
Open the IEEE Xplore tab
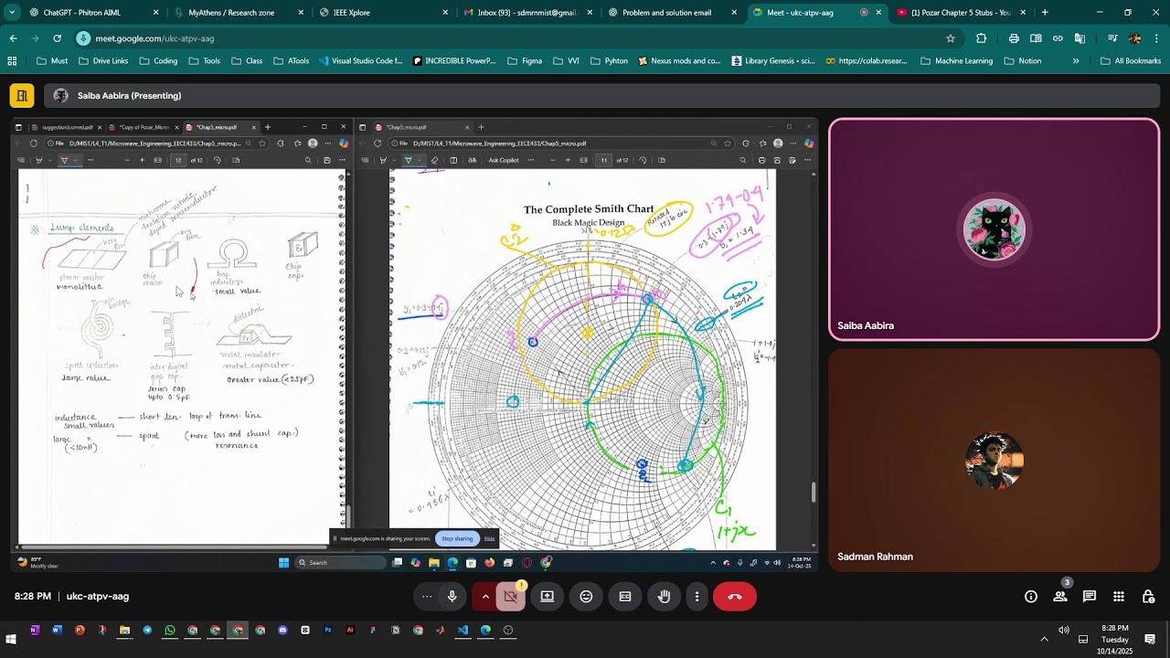[x=382, y=13]
